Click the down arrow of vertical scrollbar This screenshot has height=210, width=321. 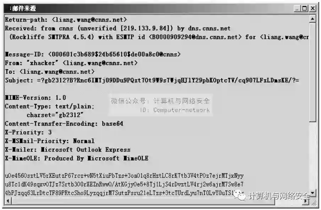pyautogui.click(x=312, y=193)
